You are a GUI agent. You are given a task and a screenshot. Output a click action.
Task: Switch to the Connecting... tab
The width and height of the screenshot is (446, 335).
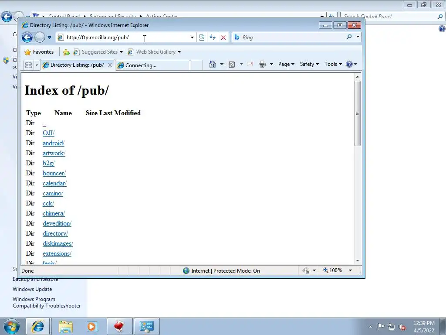[152, 65]
